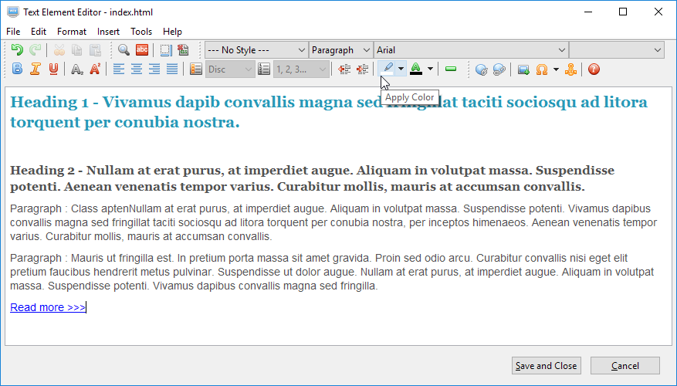Open the Arial font dropdown
Screen dimensions: 677x386
[x=471, y=50]
